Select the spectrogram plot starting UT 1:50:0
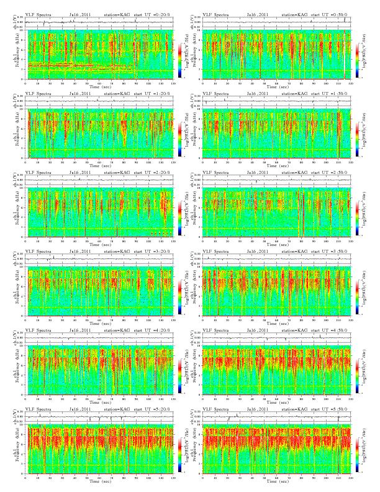 coord(276,134)
